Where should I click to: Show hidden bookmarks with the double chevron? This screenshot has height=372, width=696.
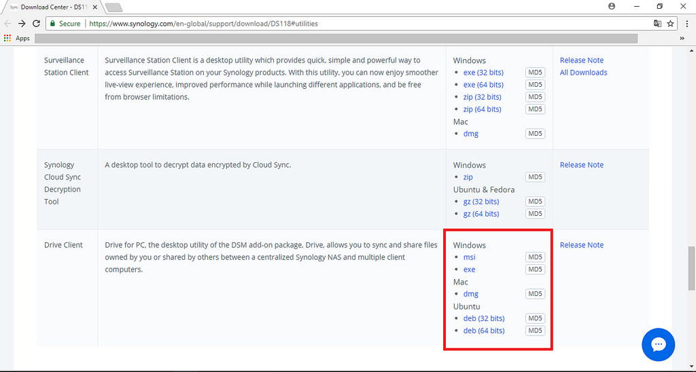tap(682, 38)
